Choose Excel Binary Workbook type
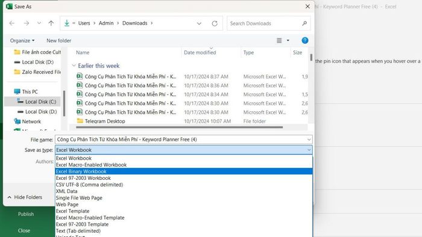 pyautogui.click(x=184, y=171)
